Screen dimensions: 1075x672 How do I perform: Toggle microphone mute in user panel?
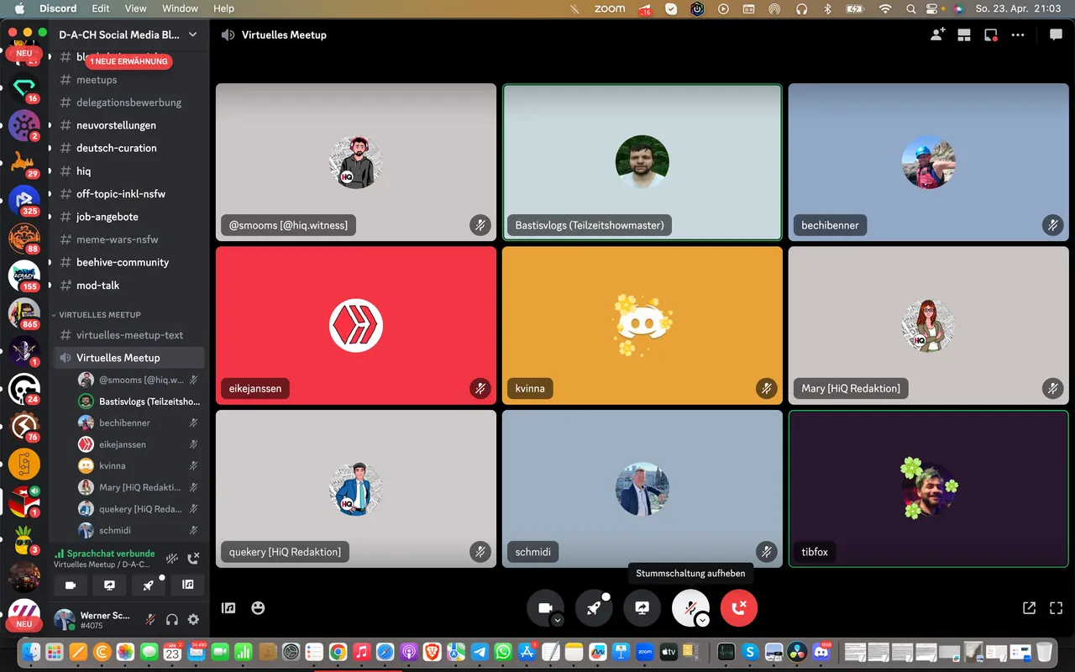tap(150, 620)
